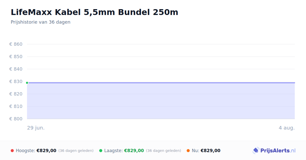Click the Prijshistorie van 36 dagen subtitle
The height and width of the screenshot is (160, 306).
click(x=41, y=22)
